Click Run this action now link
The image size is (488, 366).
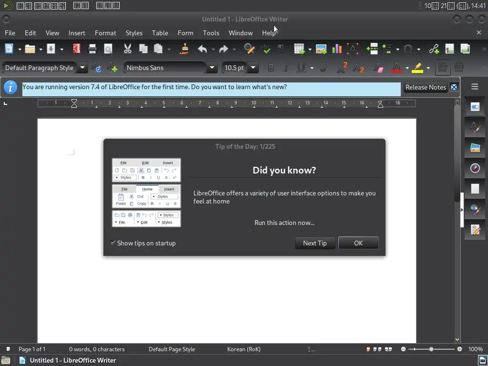tap(285, 223)
